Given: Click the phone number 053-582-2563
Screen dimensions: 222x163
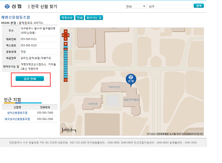Looking at the screenshot, I should click(x=45, y=119).
